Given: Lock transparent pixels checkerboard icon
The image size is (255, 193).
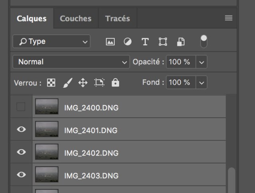Looking at the screenshot, I should click(51, 83).
